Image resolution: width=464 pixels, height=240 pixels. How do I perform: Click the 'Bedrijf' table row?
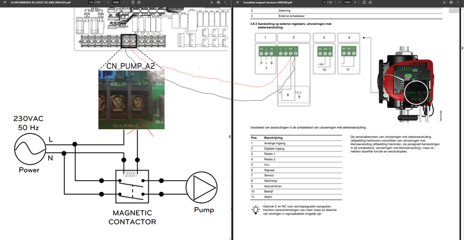click(x=296, y=191)
